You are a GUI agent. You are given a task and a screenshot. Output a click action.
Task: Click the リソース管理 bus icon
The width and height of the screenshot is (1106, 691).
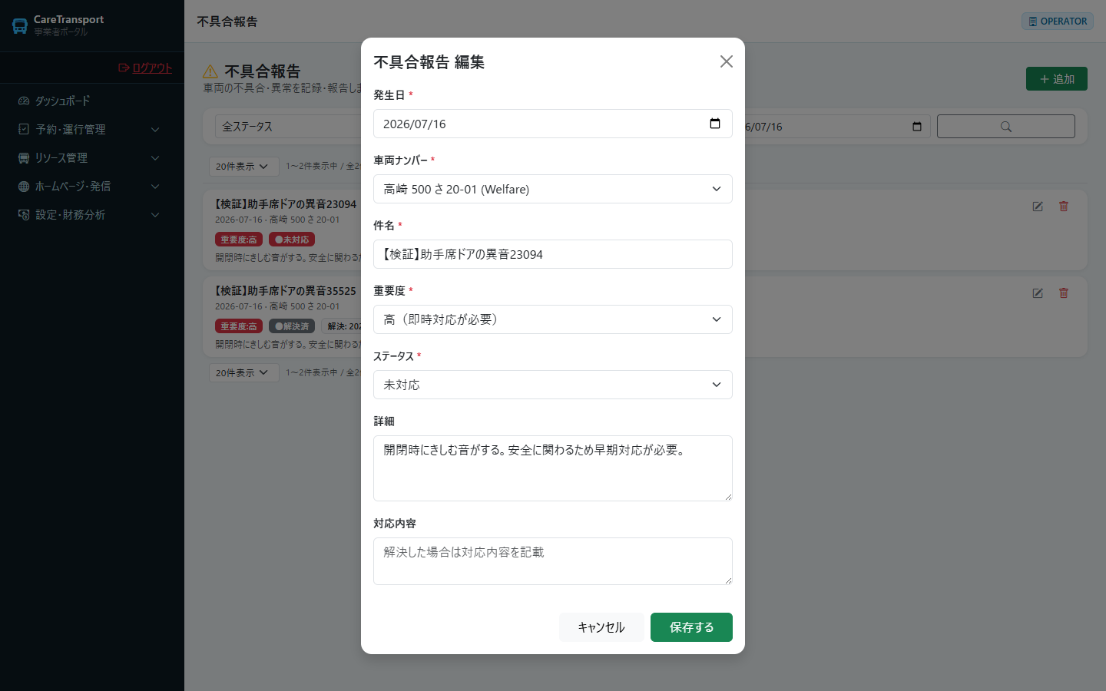(24, 157)
